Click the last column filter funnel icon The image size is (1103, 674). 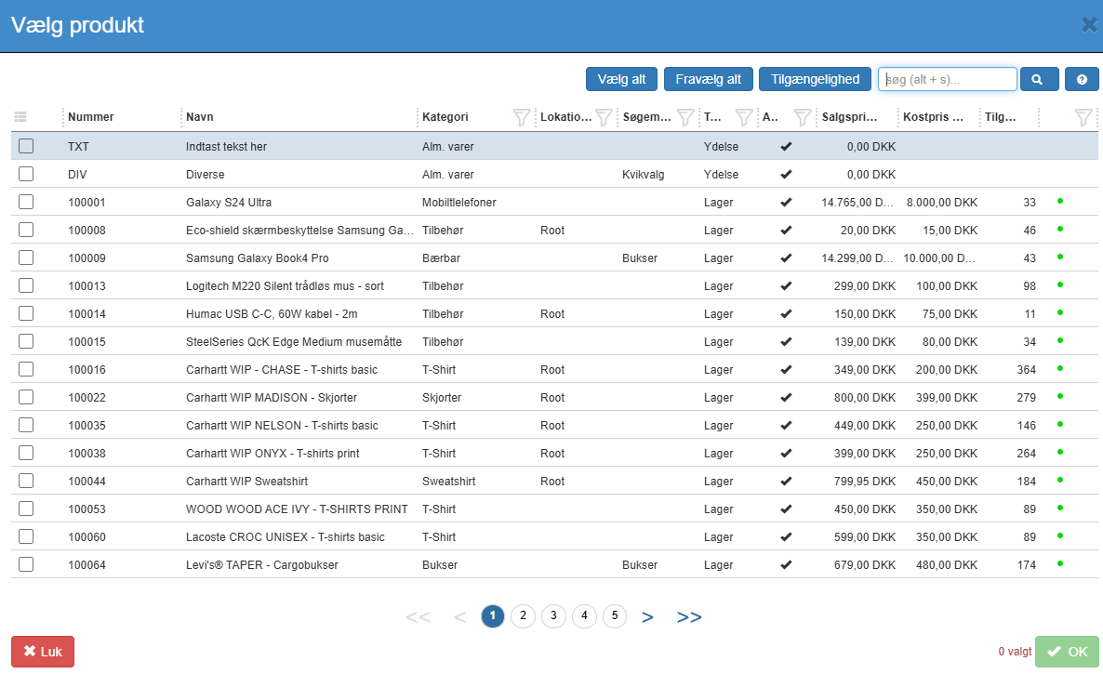point(1083,117)
